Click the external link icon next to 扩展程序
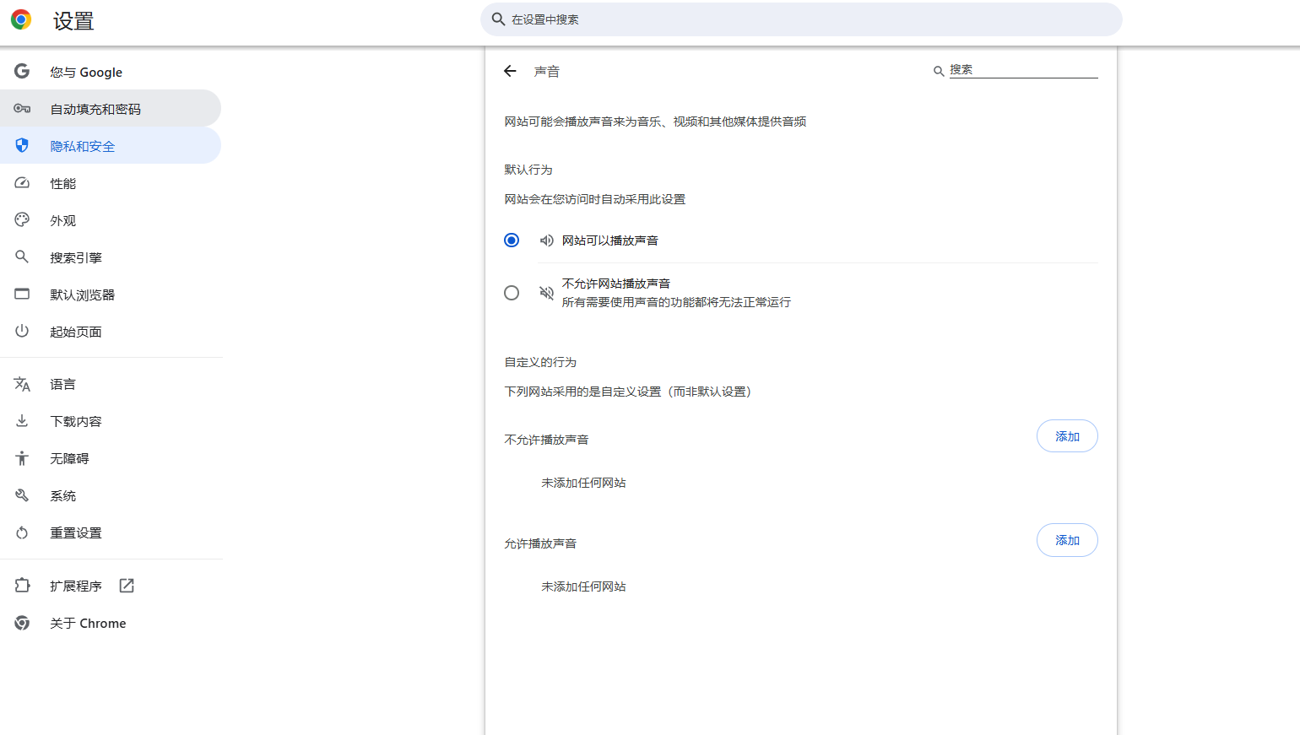This screenshot has width=1300, height=735. [x=127, y=586]
